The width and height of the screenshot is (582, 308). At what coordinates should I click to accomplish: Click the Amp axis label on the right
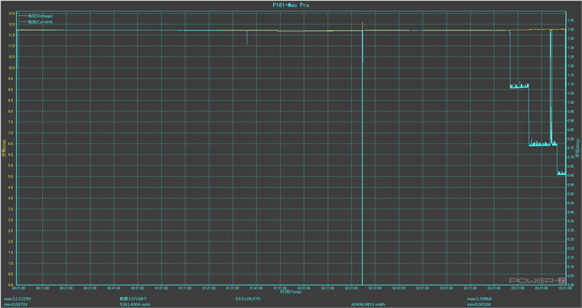coord(578,149)
